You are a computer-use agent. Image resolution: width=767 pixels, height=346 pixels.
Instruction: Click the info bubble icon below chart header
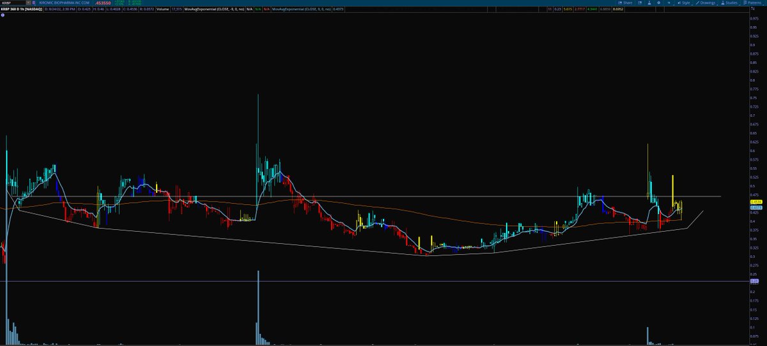coord(3,15)
